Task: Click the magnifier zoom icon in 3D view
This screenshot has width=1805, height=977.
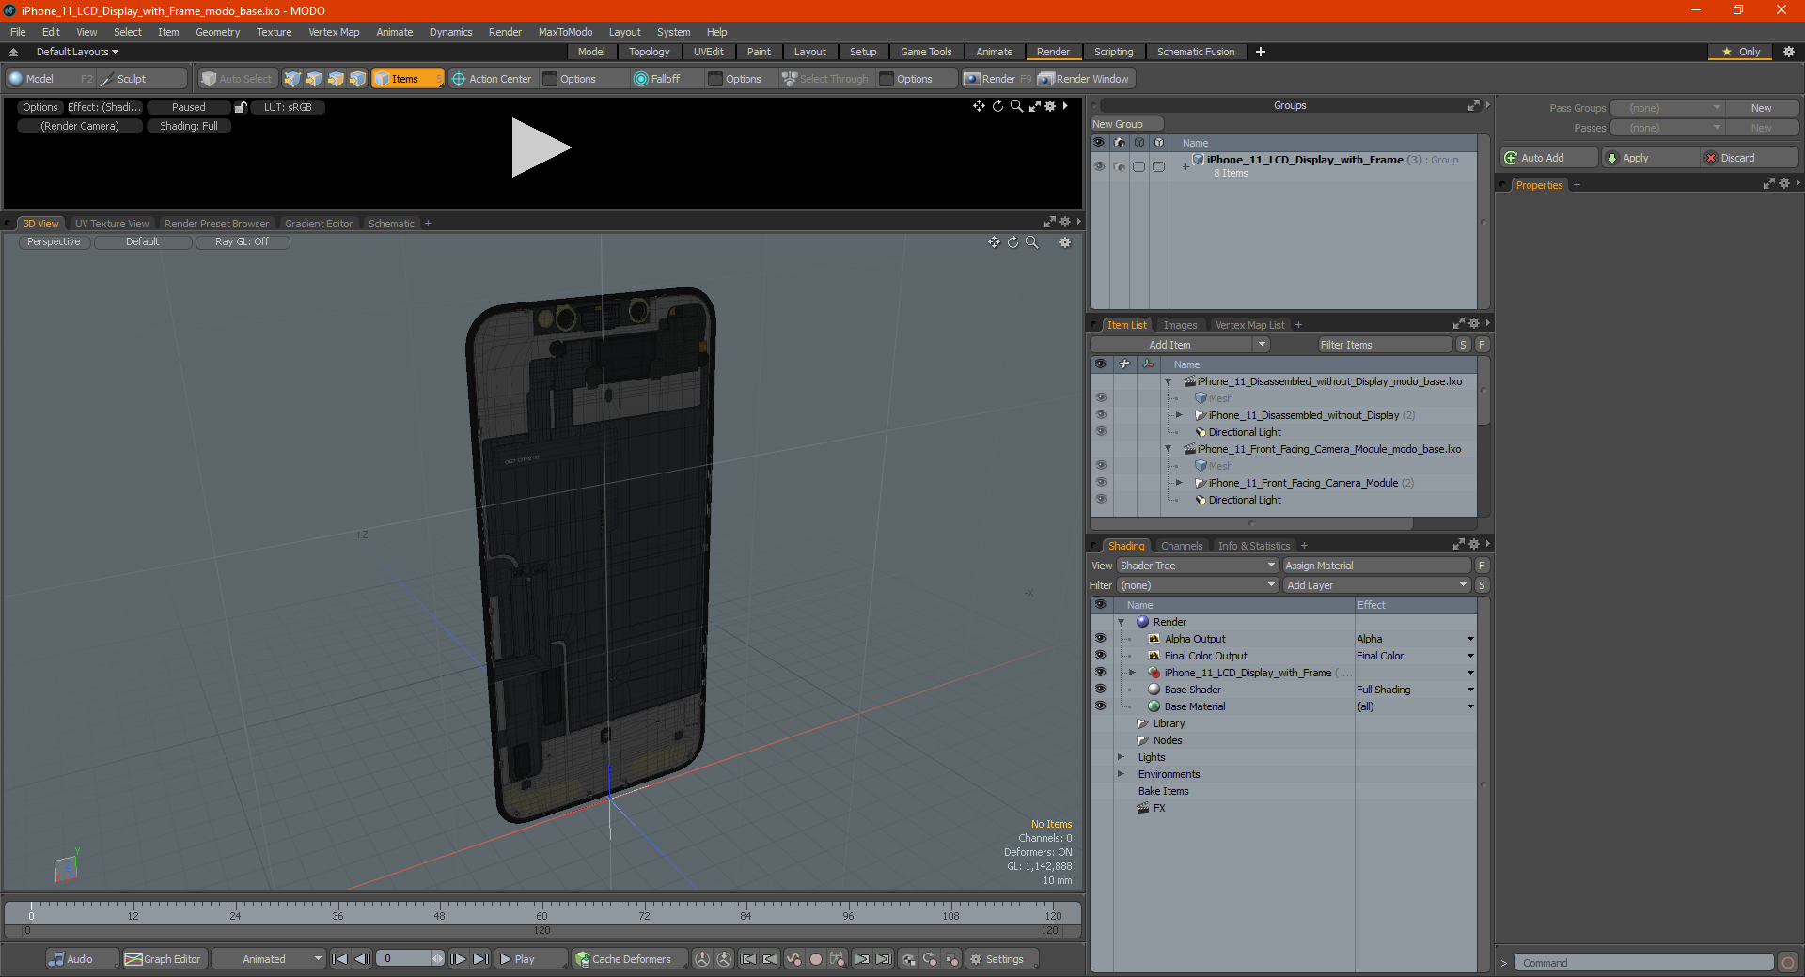Action: coord(1031,242)
